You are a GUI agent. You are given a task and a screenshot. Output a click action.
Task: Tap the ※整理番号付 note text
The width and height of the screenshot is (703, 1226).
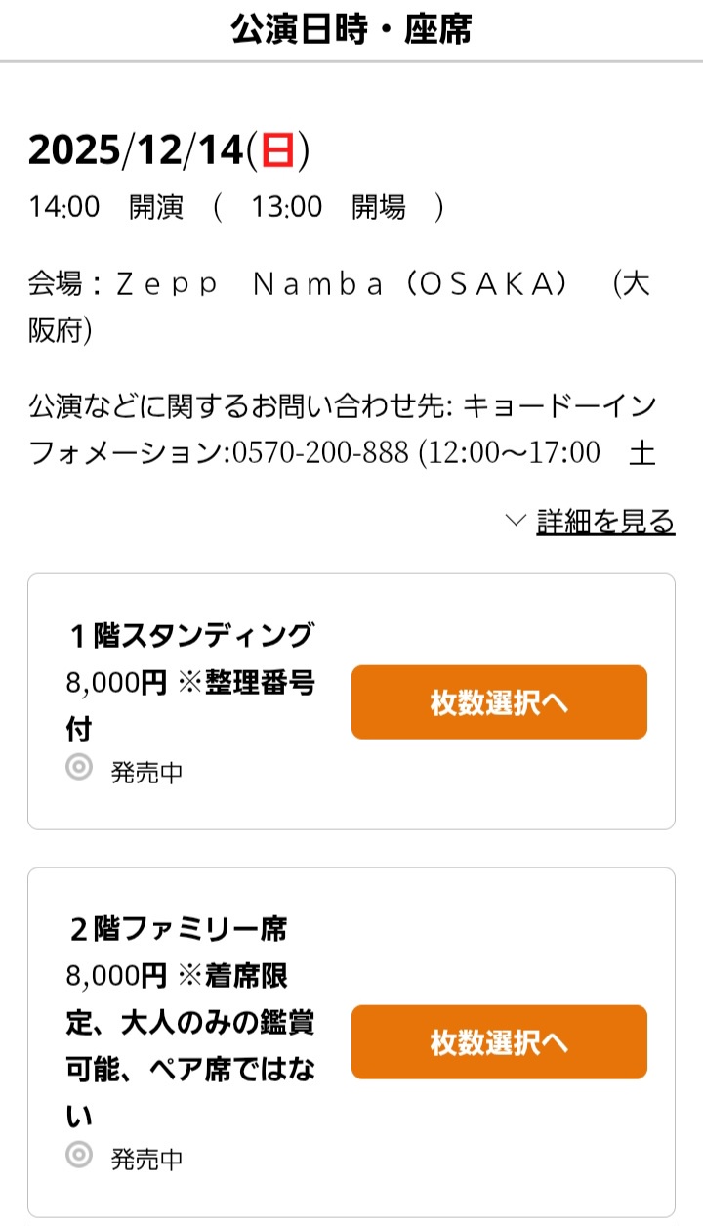coord(246,683)
